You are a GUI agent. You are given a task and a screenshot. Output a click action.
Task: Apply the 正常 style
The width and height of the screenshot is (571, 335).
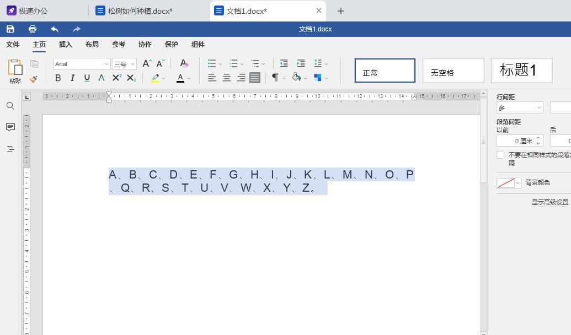385,71
